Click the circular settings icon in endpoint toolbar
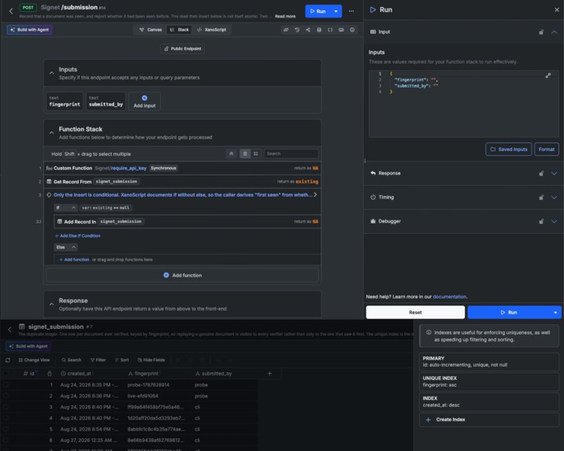This screenshot has height=451, width=564. tap(352, 30)
